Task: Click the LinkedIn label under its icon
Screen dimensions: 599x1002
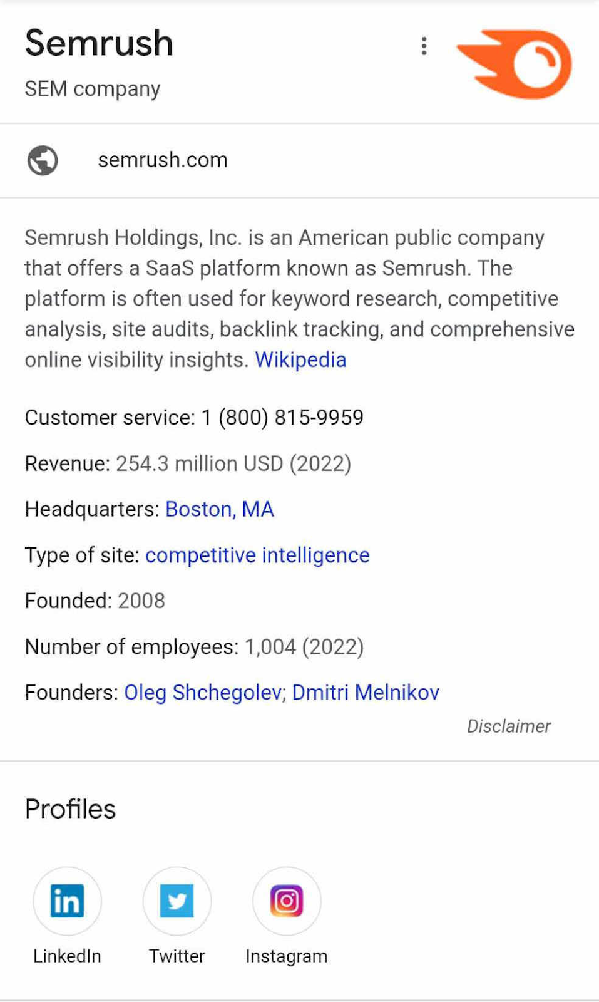Action: [x=66, y=956]
